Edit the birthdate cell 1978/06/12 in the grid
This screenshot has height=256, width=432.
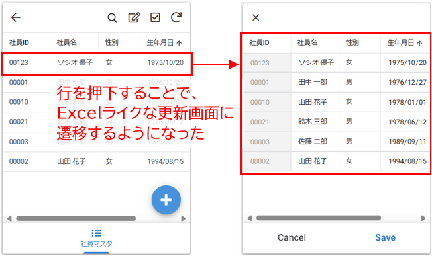[405, 122]
